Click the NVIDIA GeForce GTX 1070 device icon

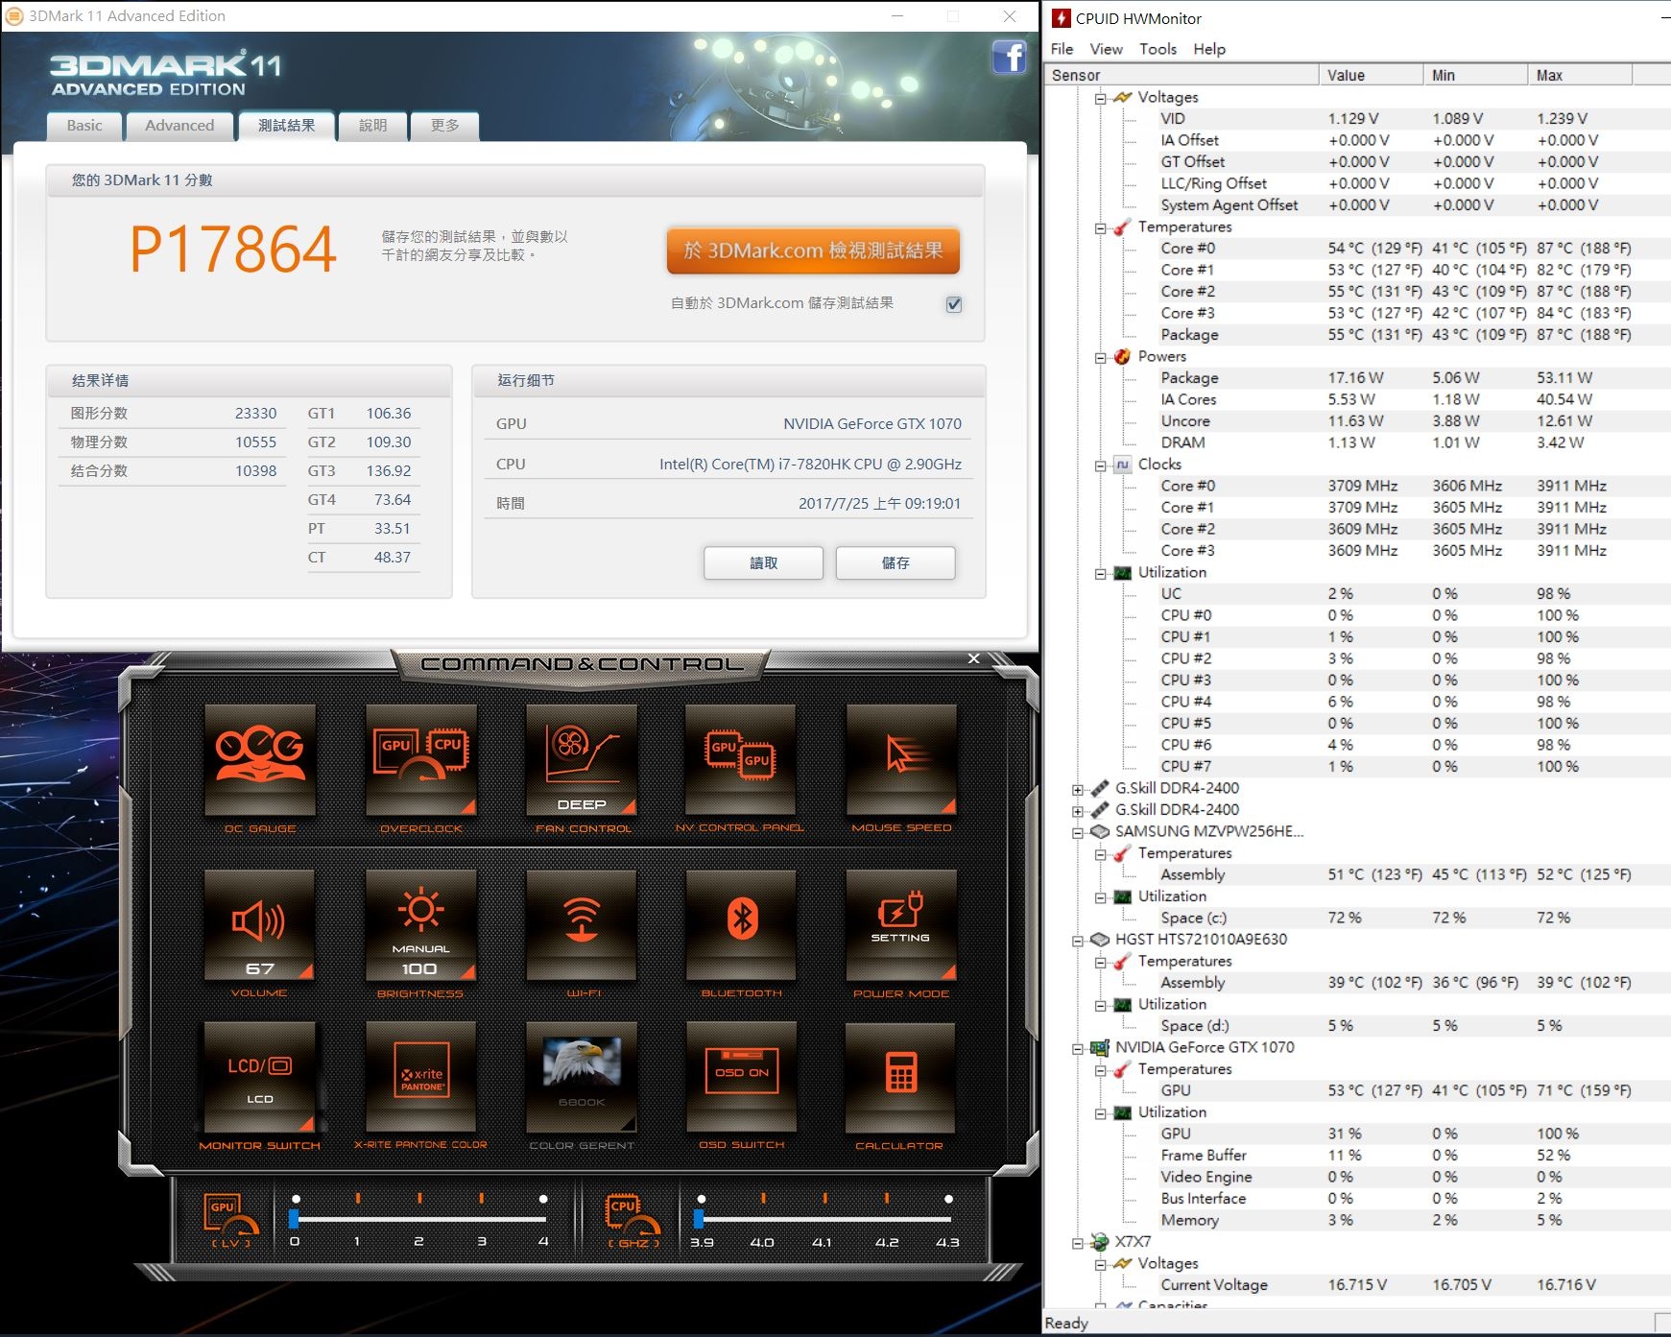tap(1100, 1048)
